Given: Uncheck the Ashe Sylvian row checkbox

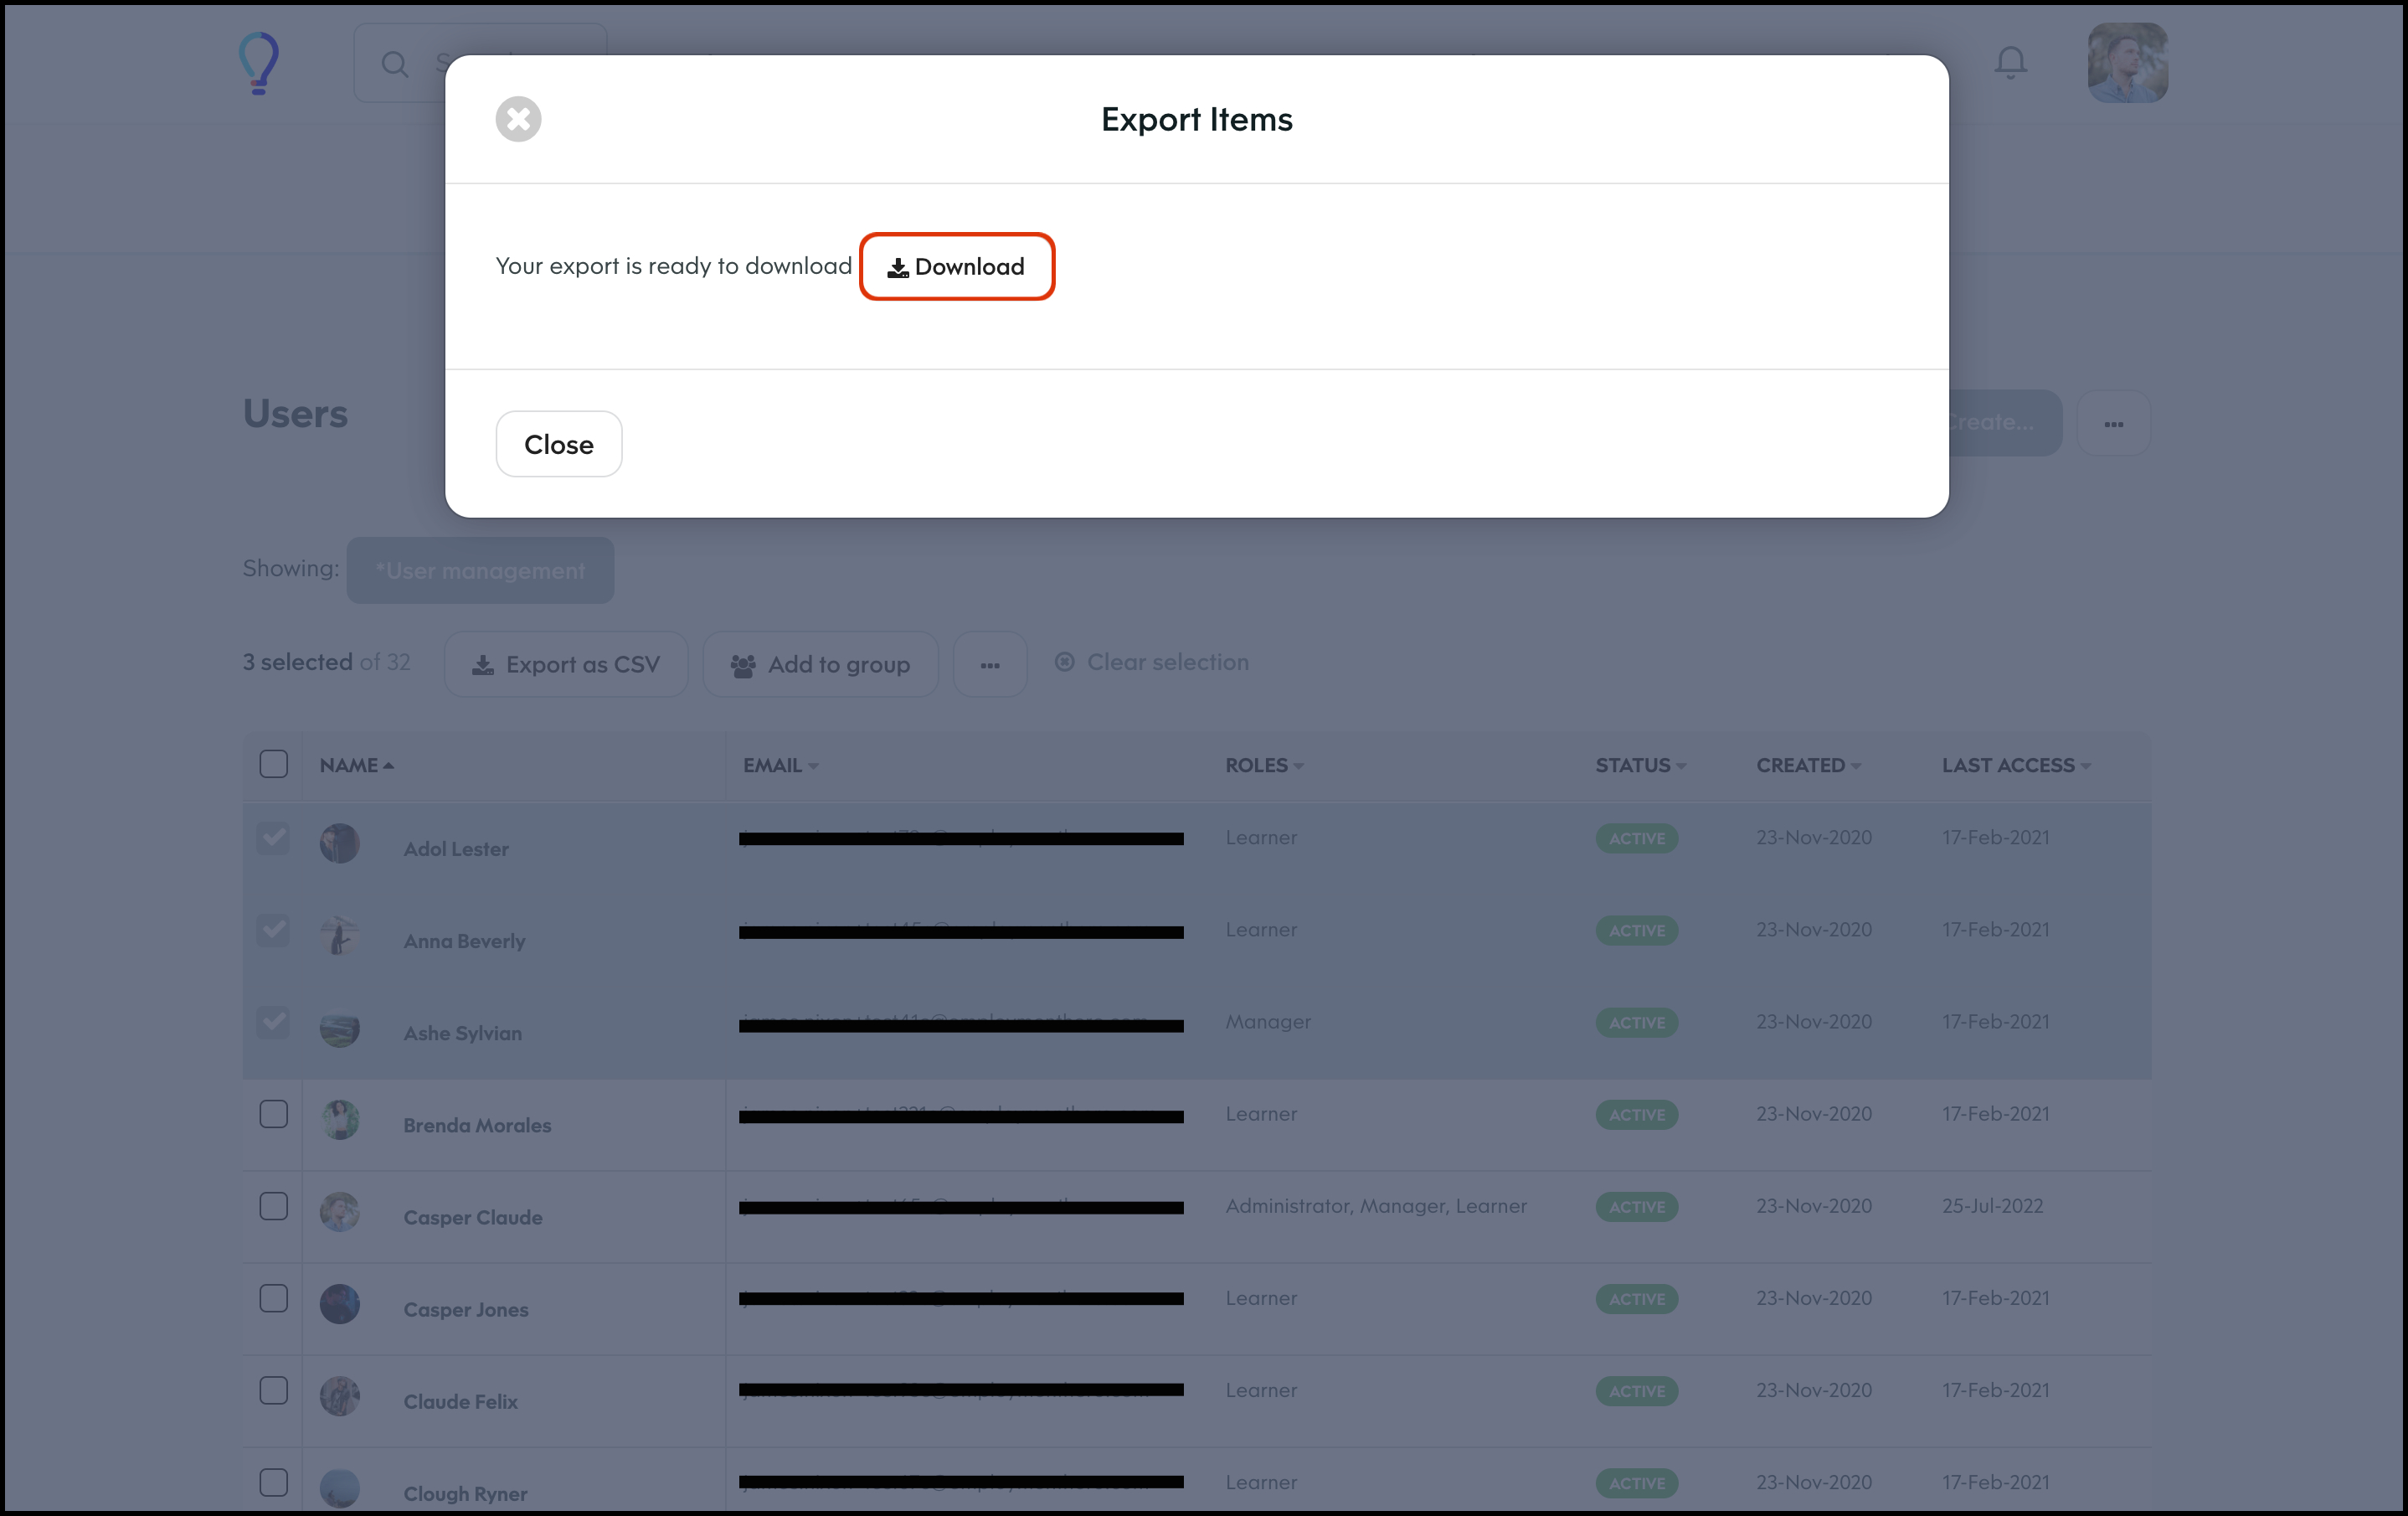Looking at the screenshot, I should tap(273, 1022).
